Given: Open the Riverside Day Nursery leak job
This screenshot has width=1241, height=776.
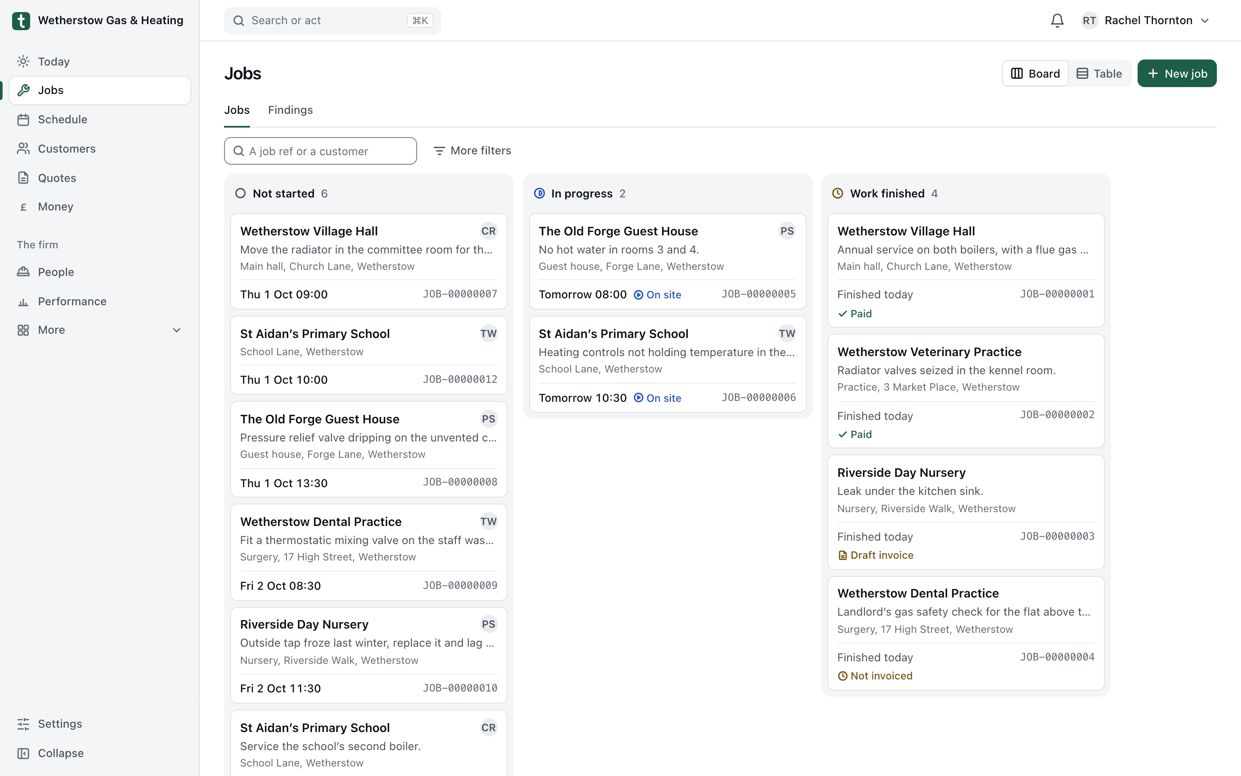Looking at the screenshot, I should pos(966,512).
